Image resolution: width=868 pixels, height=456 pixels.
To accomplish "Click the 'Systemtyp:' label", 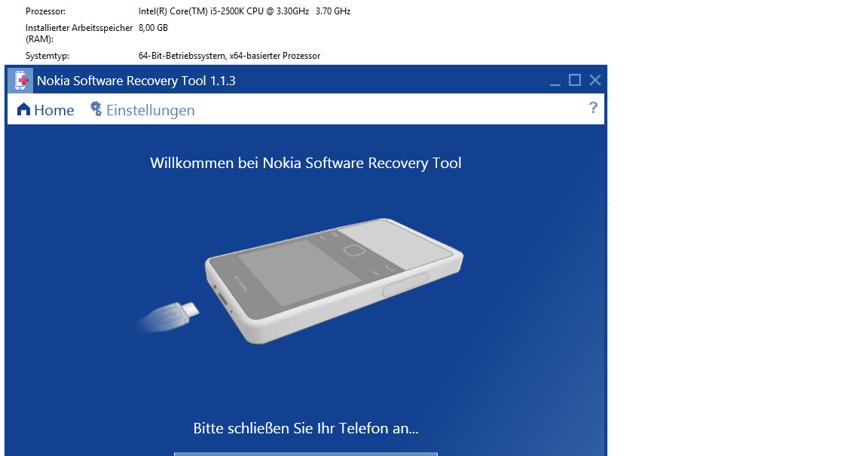I will 47,56.
